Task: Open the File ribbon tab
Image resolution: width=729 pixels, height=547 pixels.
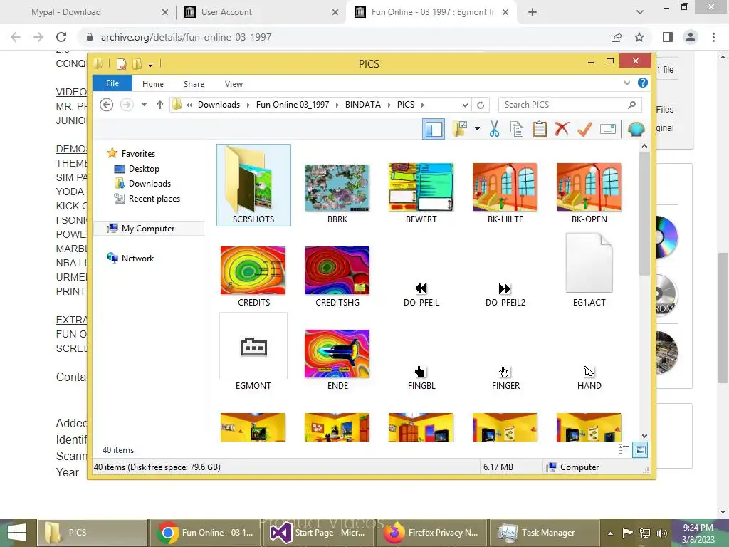Action: 112,83
